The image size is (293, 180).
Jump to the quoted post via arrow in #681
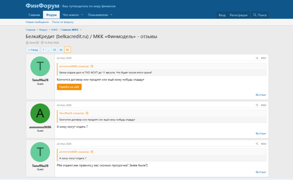[x=92, y=66]
